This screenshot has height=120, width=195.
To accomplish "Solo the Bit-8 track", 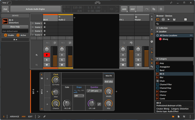I will point(47,60).
